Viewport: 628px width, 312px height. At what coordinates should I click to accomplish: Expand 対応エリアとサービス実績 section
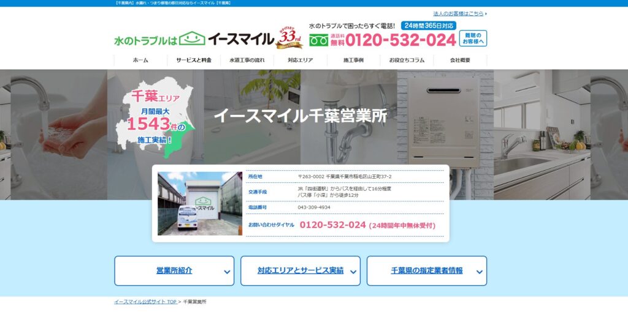[301, 270]
